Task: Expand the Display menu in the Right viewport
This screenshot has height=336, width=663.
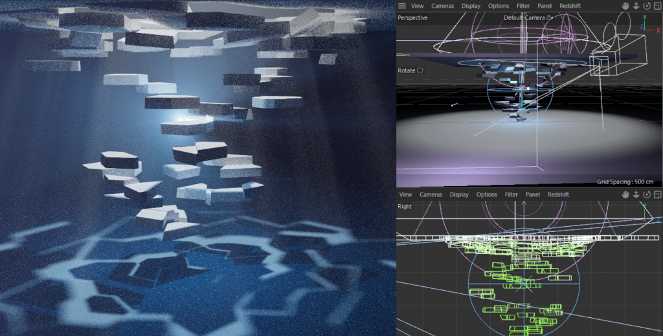Action: pyautogui.click(x=459, y=194)
